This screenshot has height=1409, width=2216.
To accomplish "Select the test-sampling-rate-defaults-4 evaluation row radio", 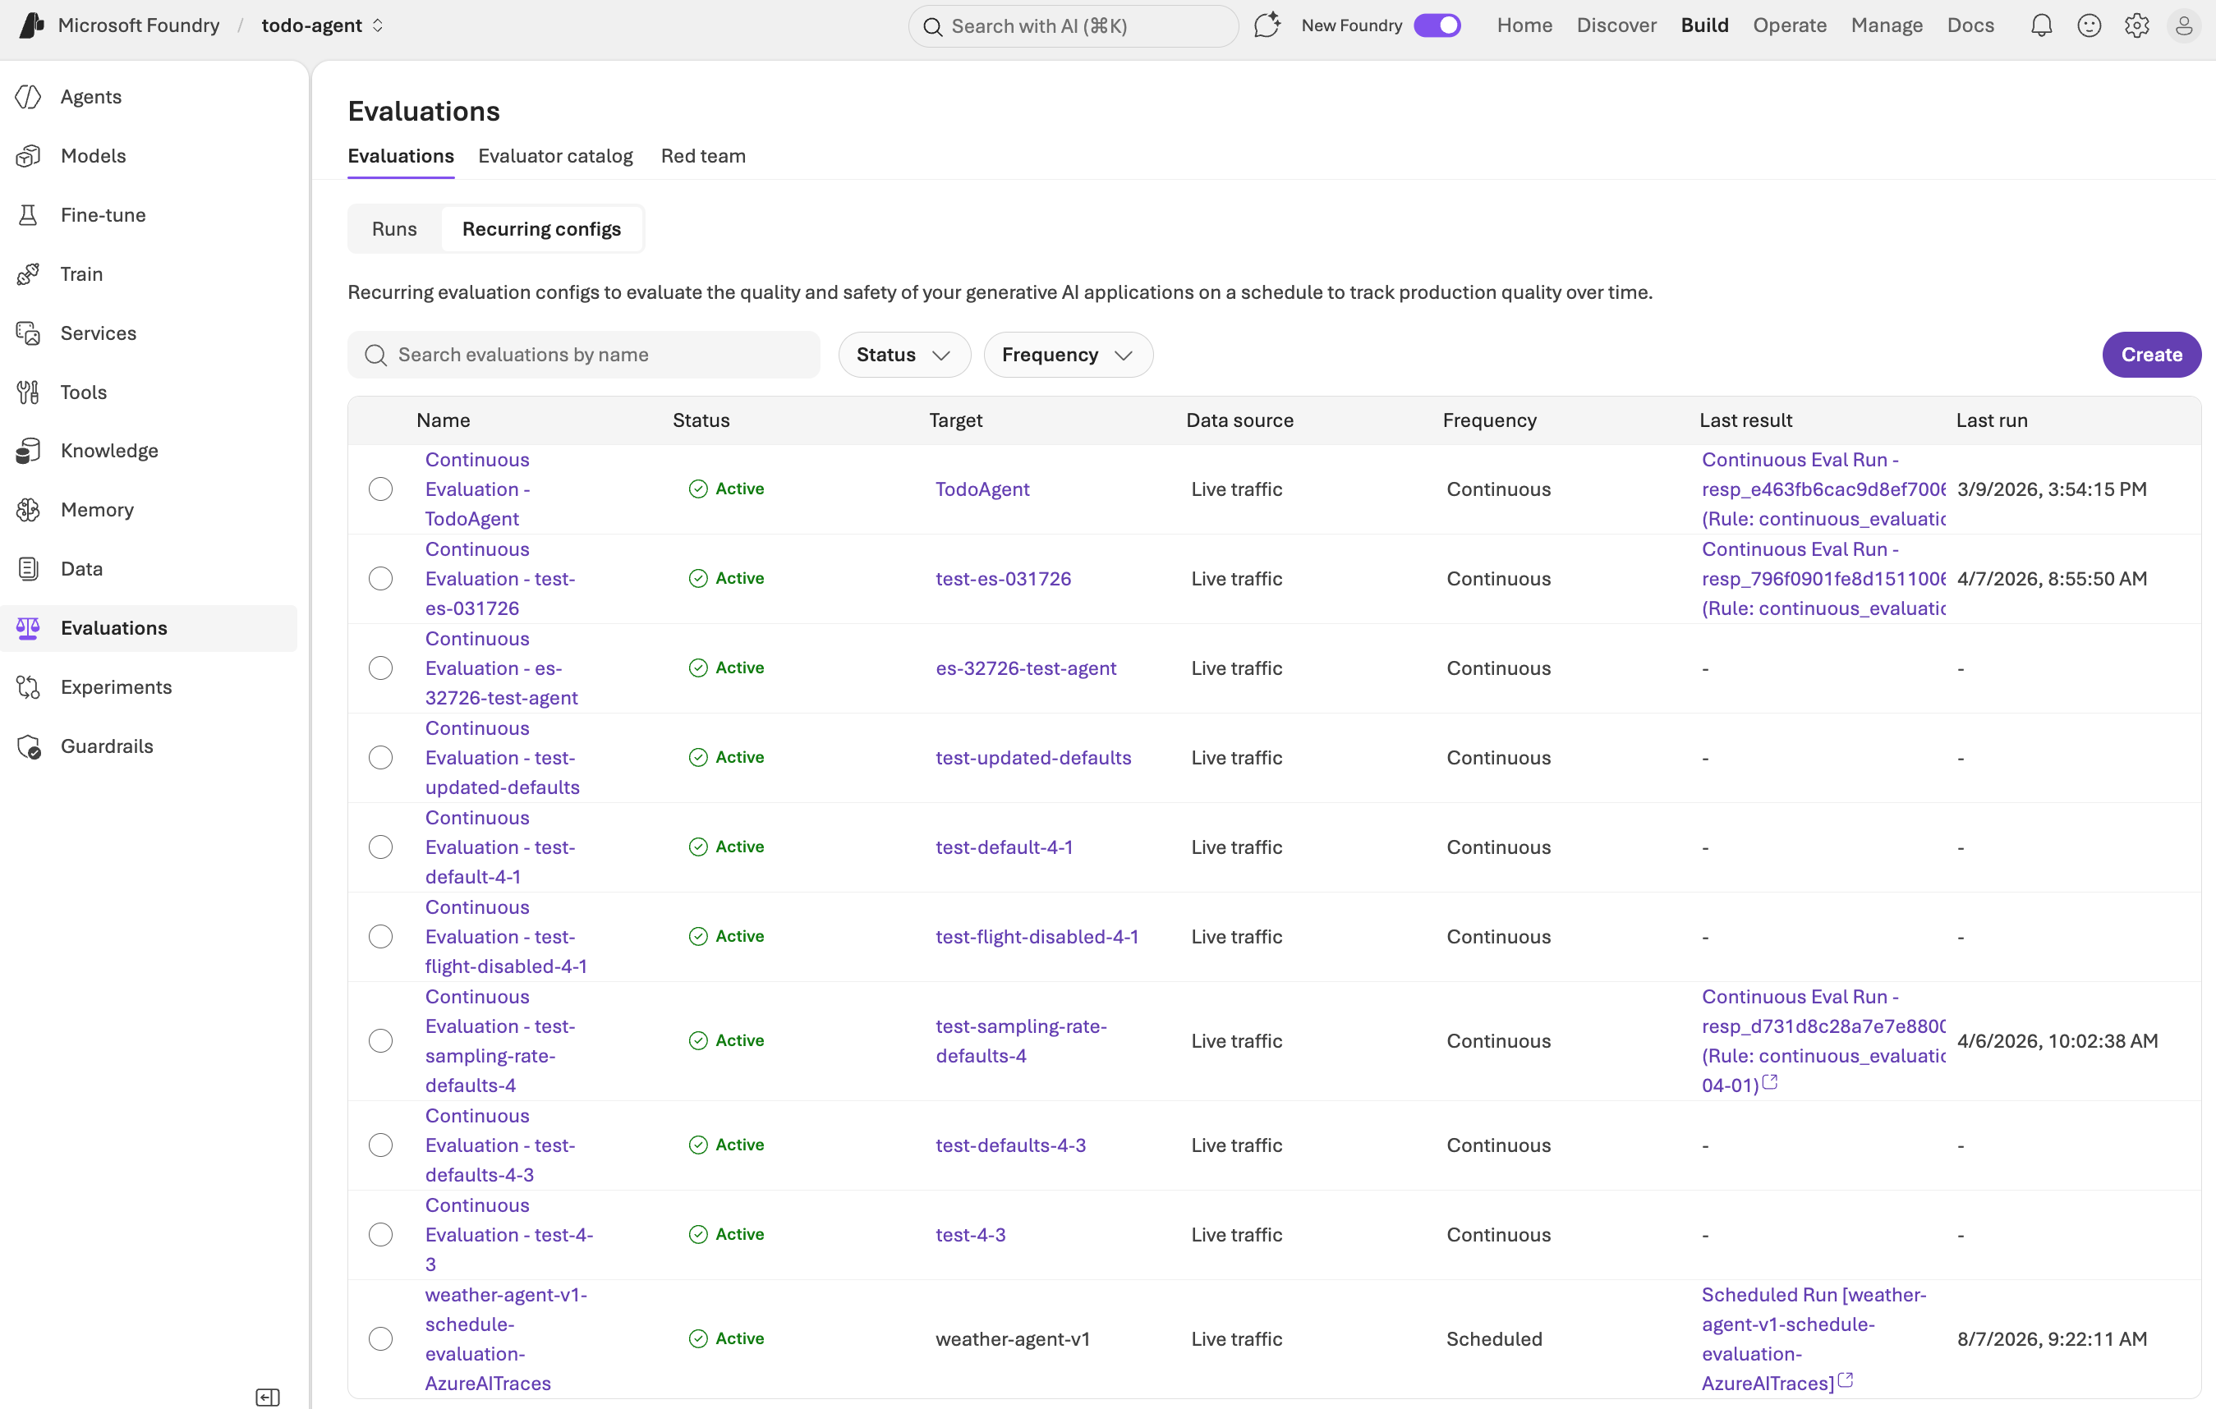I will [381, 1040].
